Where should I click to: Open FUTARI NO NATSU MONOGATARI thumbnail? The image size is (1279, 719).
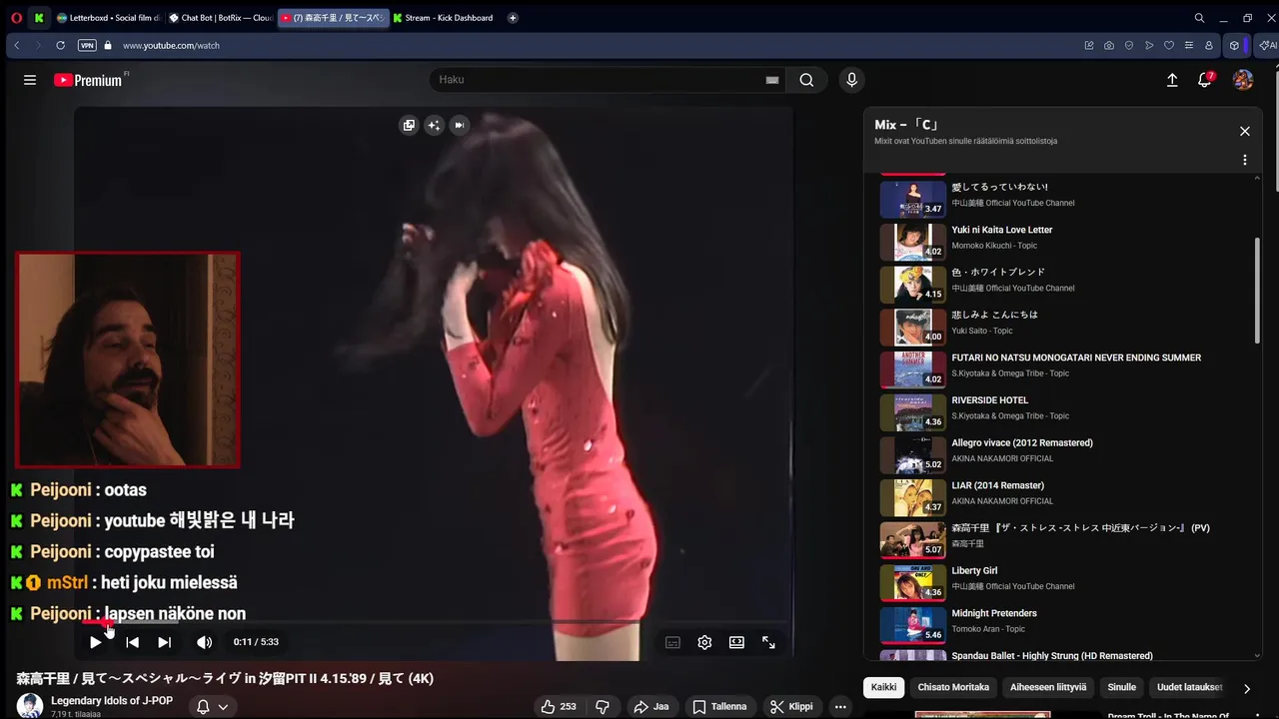912,369
